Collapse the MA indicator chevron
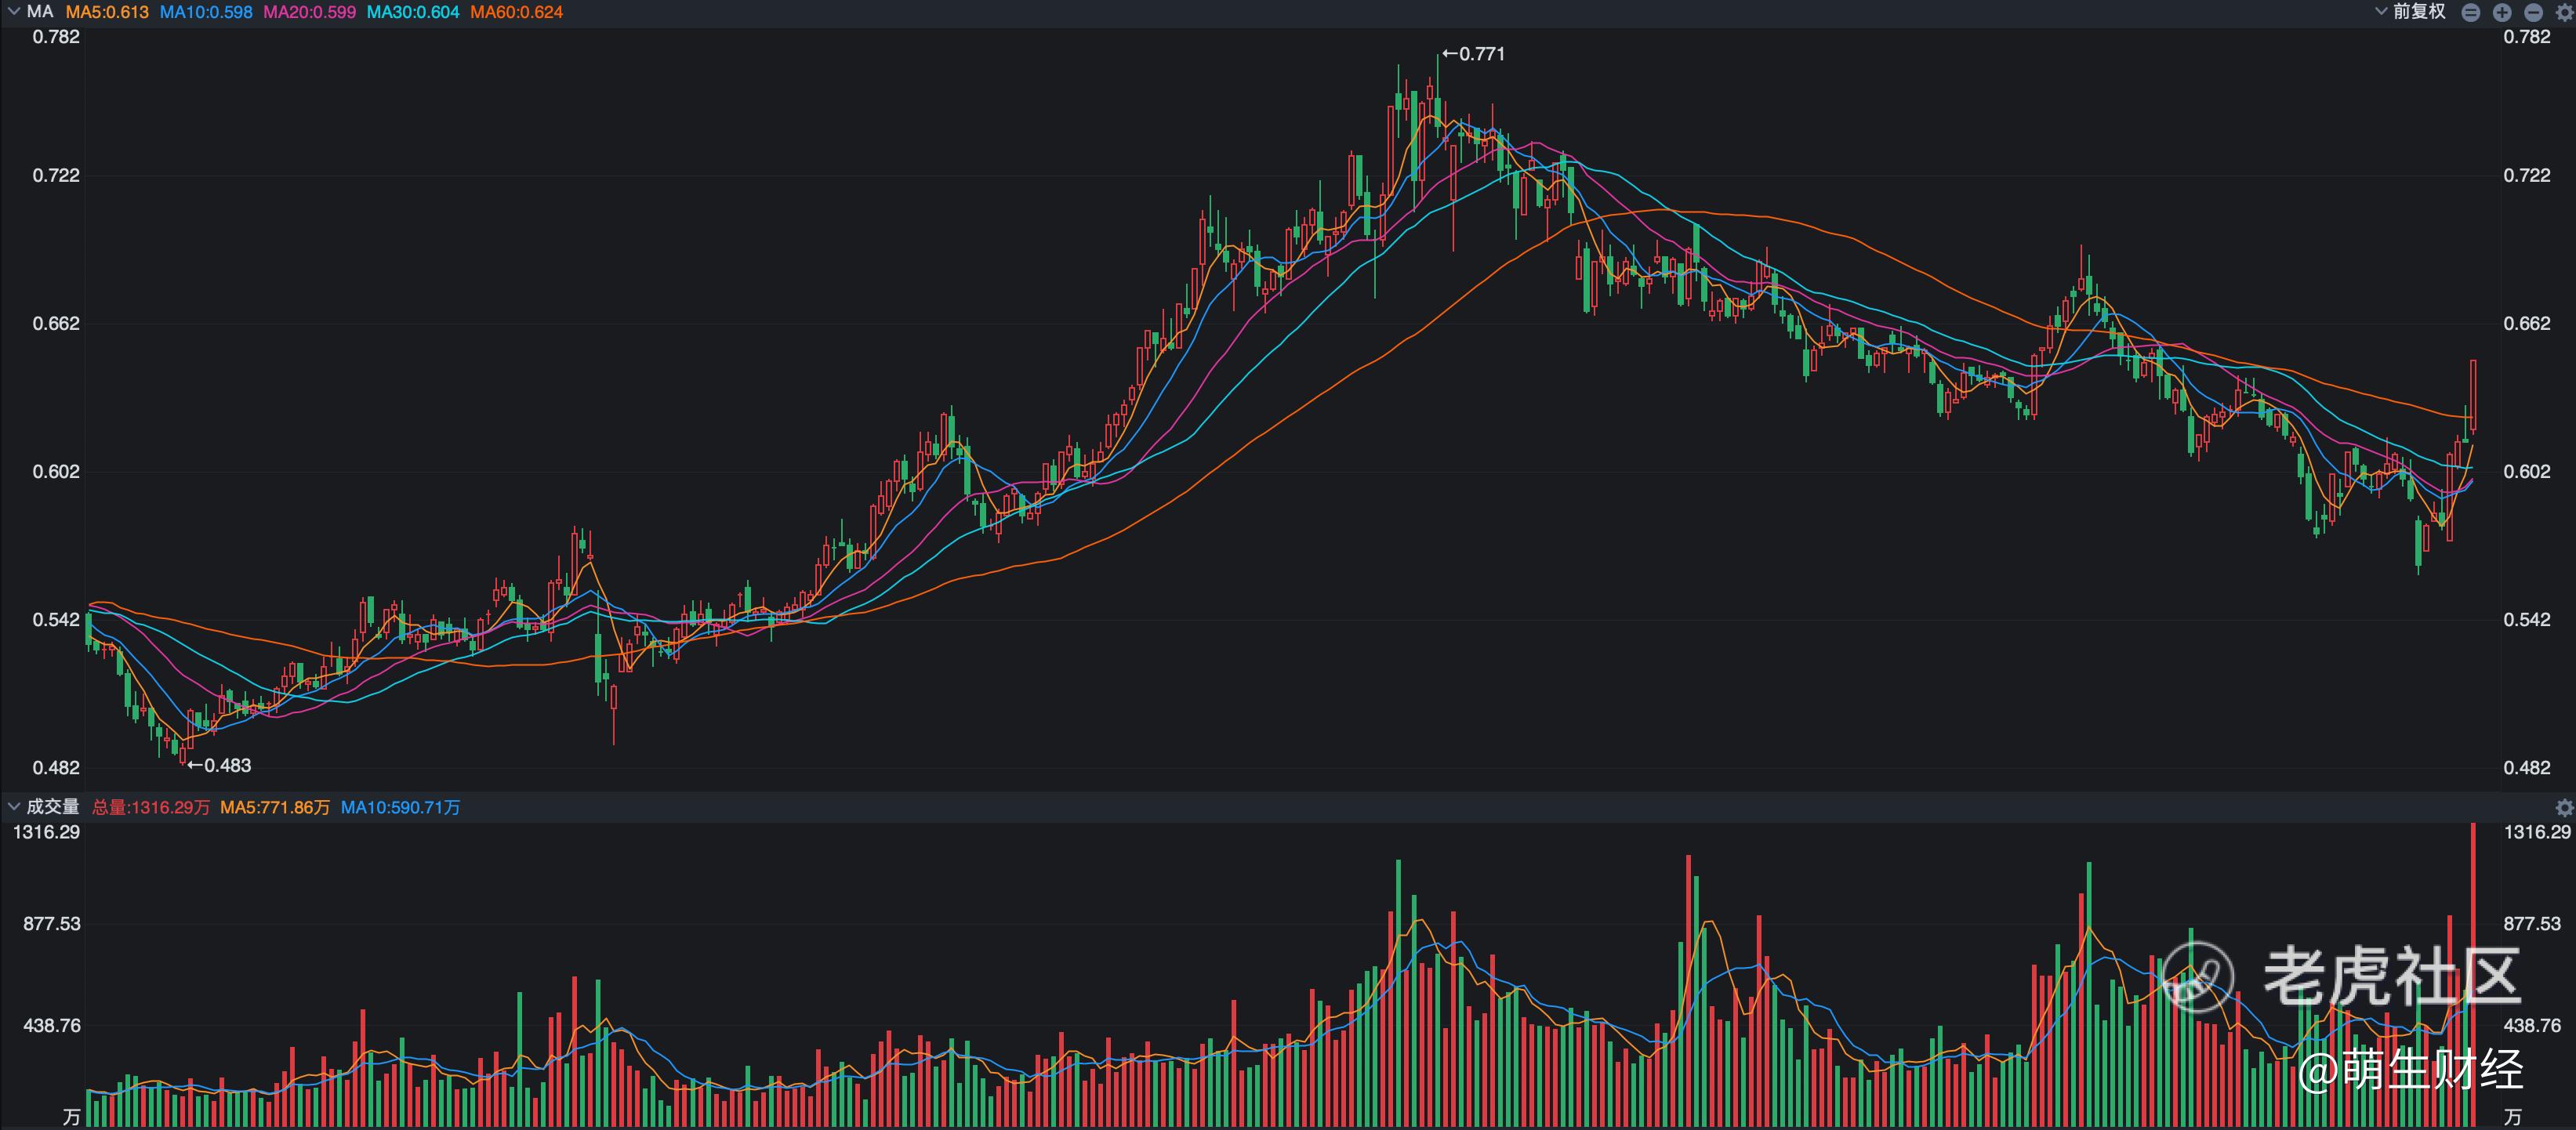 coord(13,12)
